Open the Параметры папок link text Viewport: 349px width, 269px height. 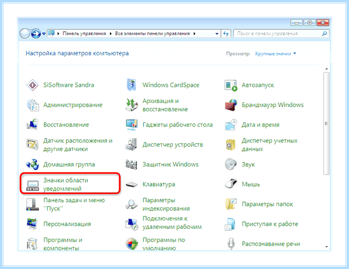pos(268,204)
